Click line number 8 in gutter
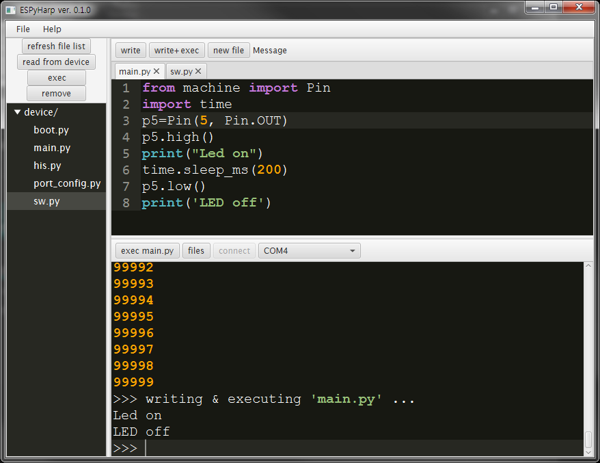This screenshot has width=600, height=463. [x=126, y=203]
